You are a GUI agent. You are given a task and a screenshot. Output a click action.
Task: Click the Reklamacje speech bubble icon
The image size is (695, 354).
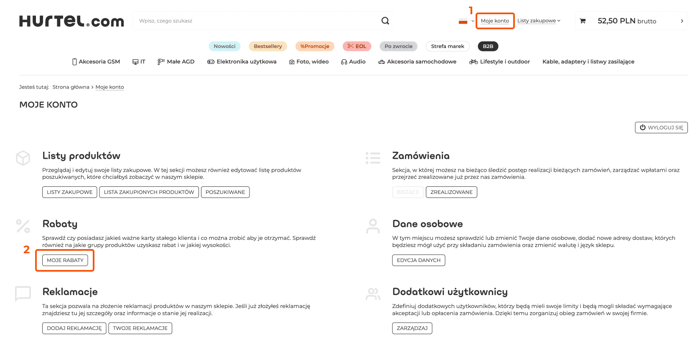23,293
